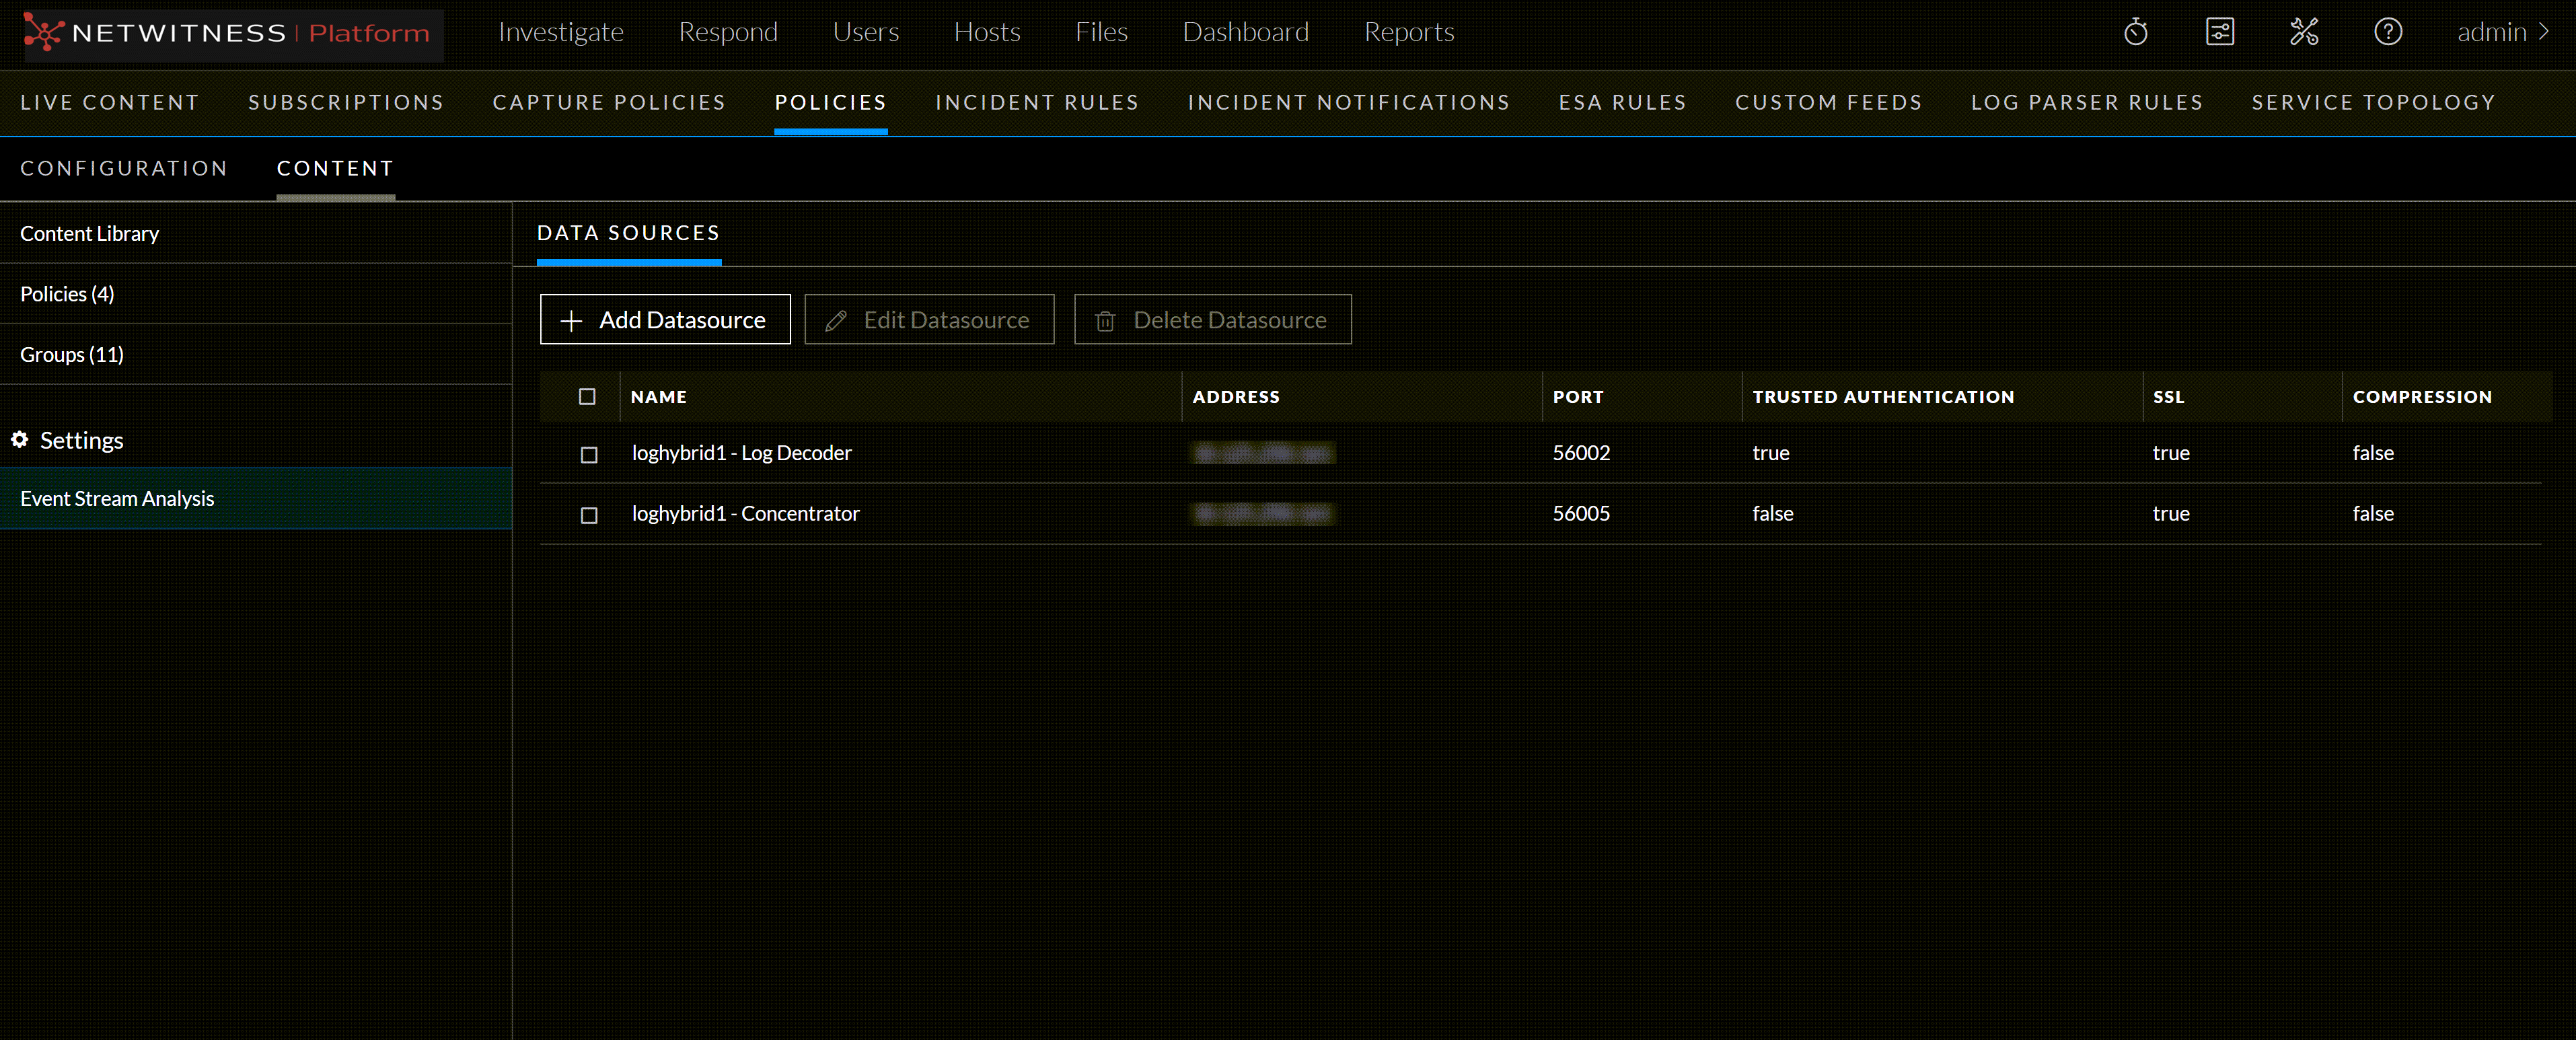Check the select-all header checkbox
This screenshot has width=2576, height=1040.
(587, 397)
